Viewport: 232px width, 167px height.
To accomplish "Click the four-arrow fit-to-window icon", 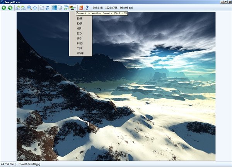I will point(35,8).
